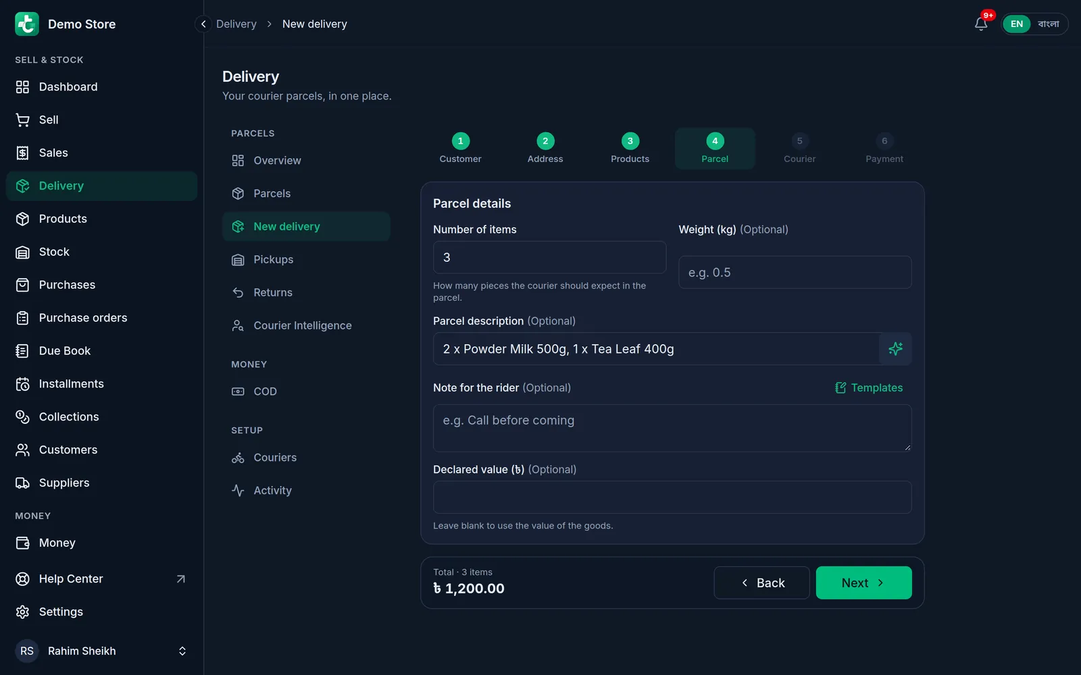
Task: Open Collections in the sidebar
Action: (x=101, y=417)
